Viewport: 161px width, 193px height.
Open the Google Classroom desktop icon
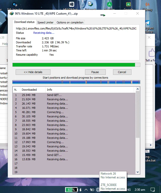point(128,5)
